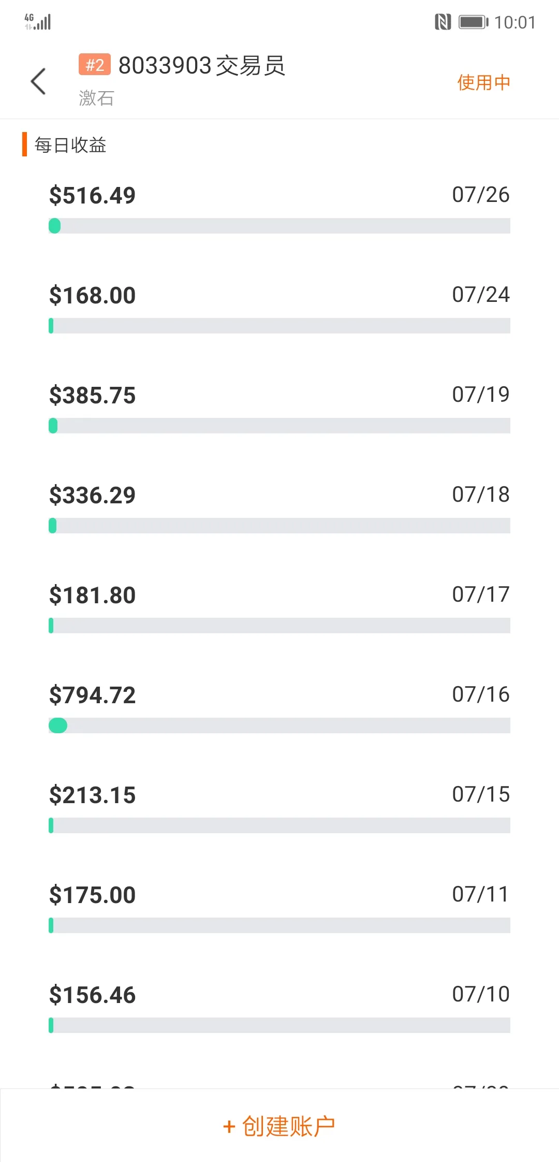559x1162 pixels.
Task: Tap the orange marker beside 每日收益
Action: 24,144
